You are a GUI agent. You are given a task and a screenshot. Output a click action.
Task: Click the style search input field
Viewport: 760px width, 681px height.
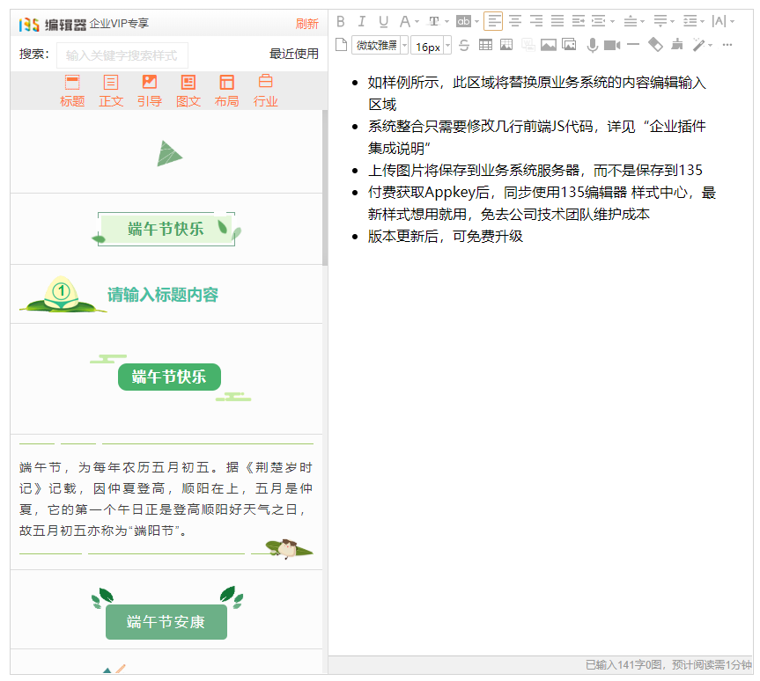click(119, 55)
